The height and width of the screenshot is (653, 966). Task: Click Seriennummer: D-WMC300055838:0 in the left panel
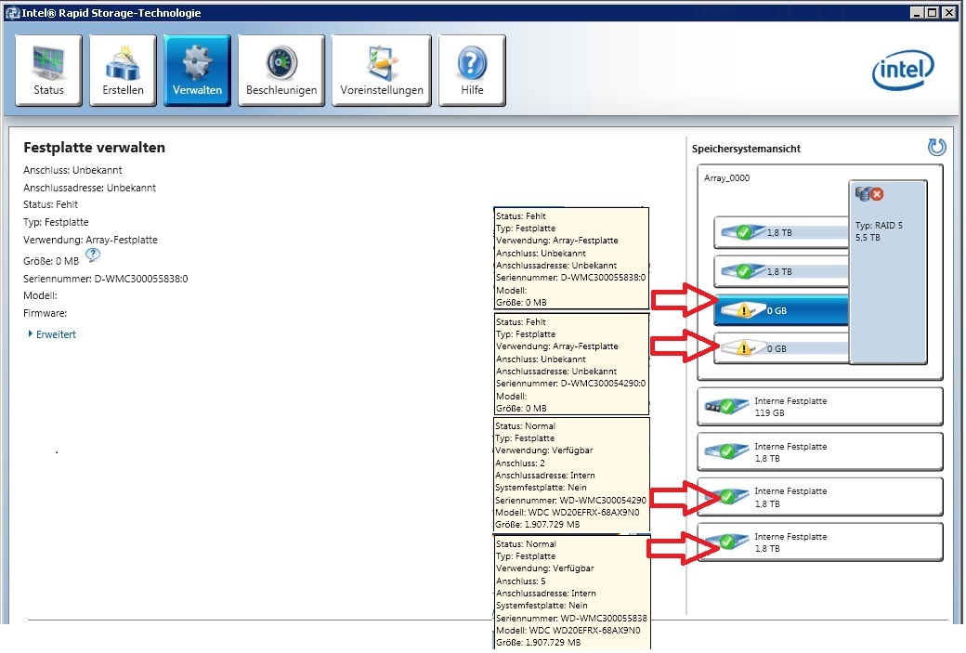pyautogui.click(x=105, y=279)
